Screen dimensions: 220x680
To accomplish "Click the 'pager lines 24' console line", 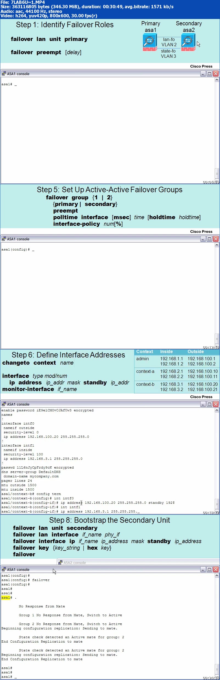I will pyautogui.click(x=17, y=481).
